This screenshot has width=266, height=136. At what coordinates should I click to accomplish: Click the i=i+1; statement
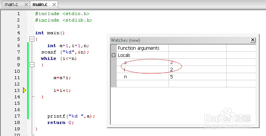[62, 90]
